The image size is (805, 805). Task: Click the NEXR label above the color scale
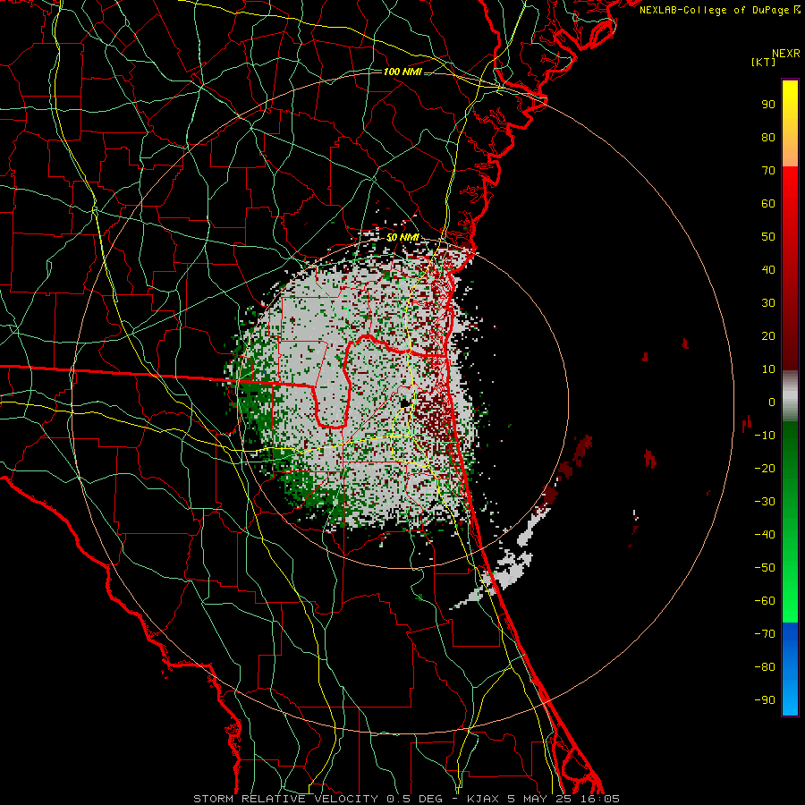tap(785, 54)
